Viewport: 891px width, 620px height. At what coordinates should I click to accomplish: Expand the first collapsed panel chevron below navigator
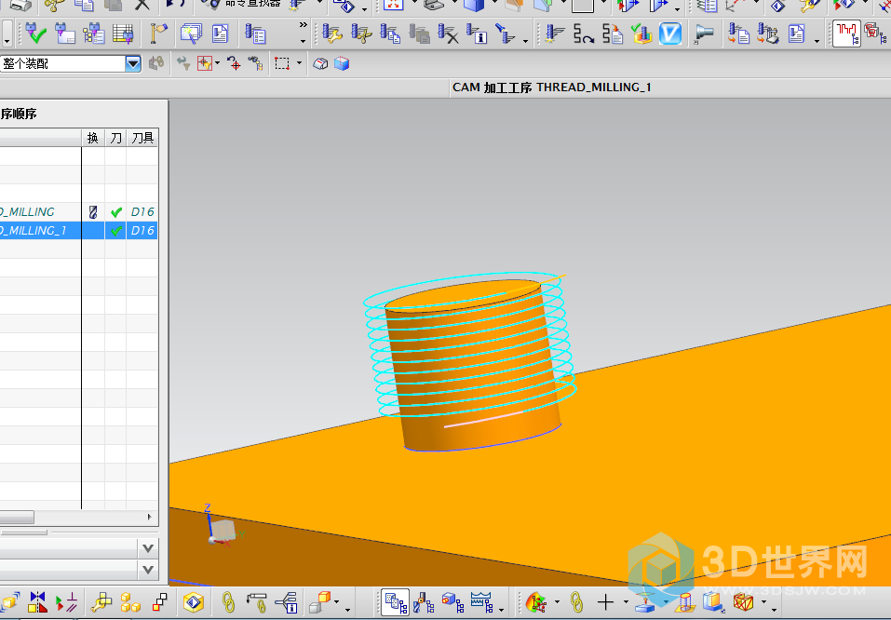coord(147,547)
